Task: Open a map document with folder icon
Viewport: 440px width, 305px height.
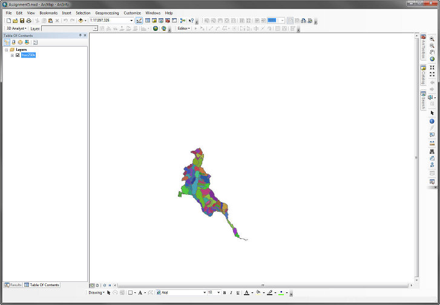Action: click(16, 21)
